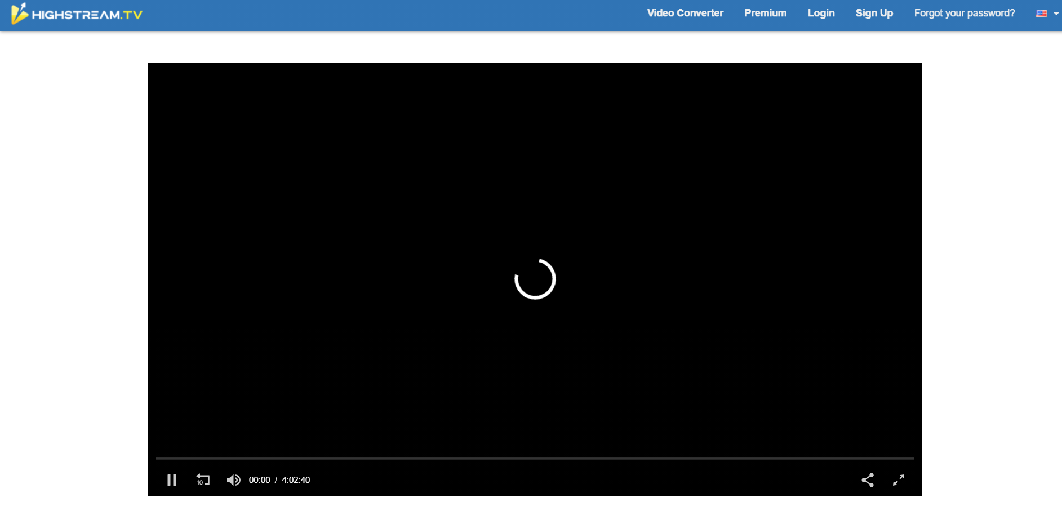The image size is (1062, 511).
Task: Click the US flag language icon
Action: [1041, 14]
